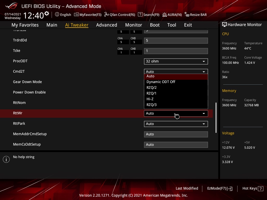Click the MemAddrCmdSetup Auto field
The width and height of the screenshot is (267, 200).
coord(176,134)
